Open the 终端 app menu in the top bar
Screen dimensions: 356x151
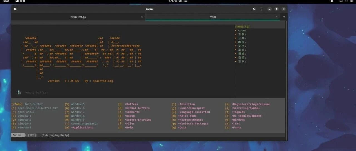[x=21, y=1]
